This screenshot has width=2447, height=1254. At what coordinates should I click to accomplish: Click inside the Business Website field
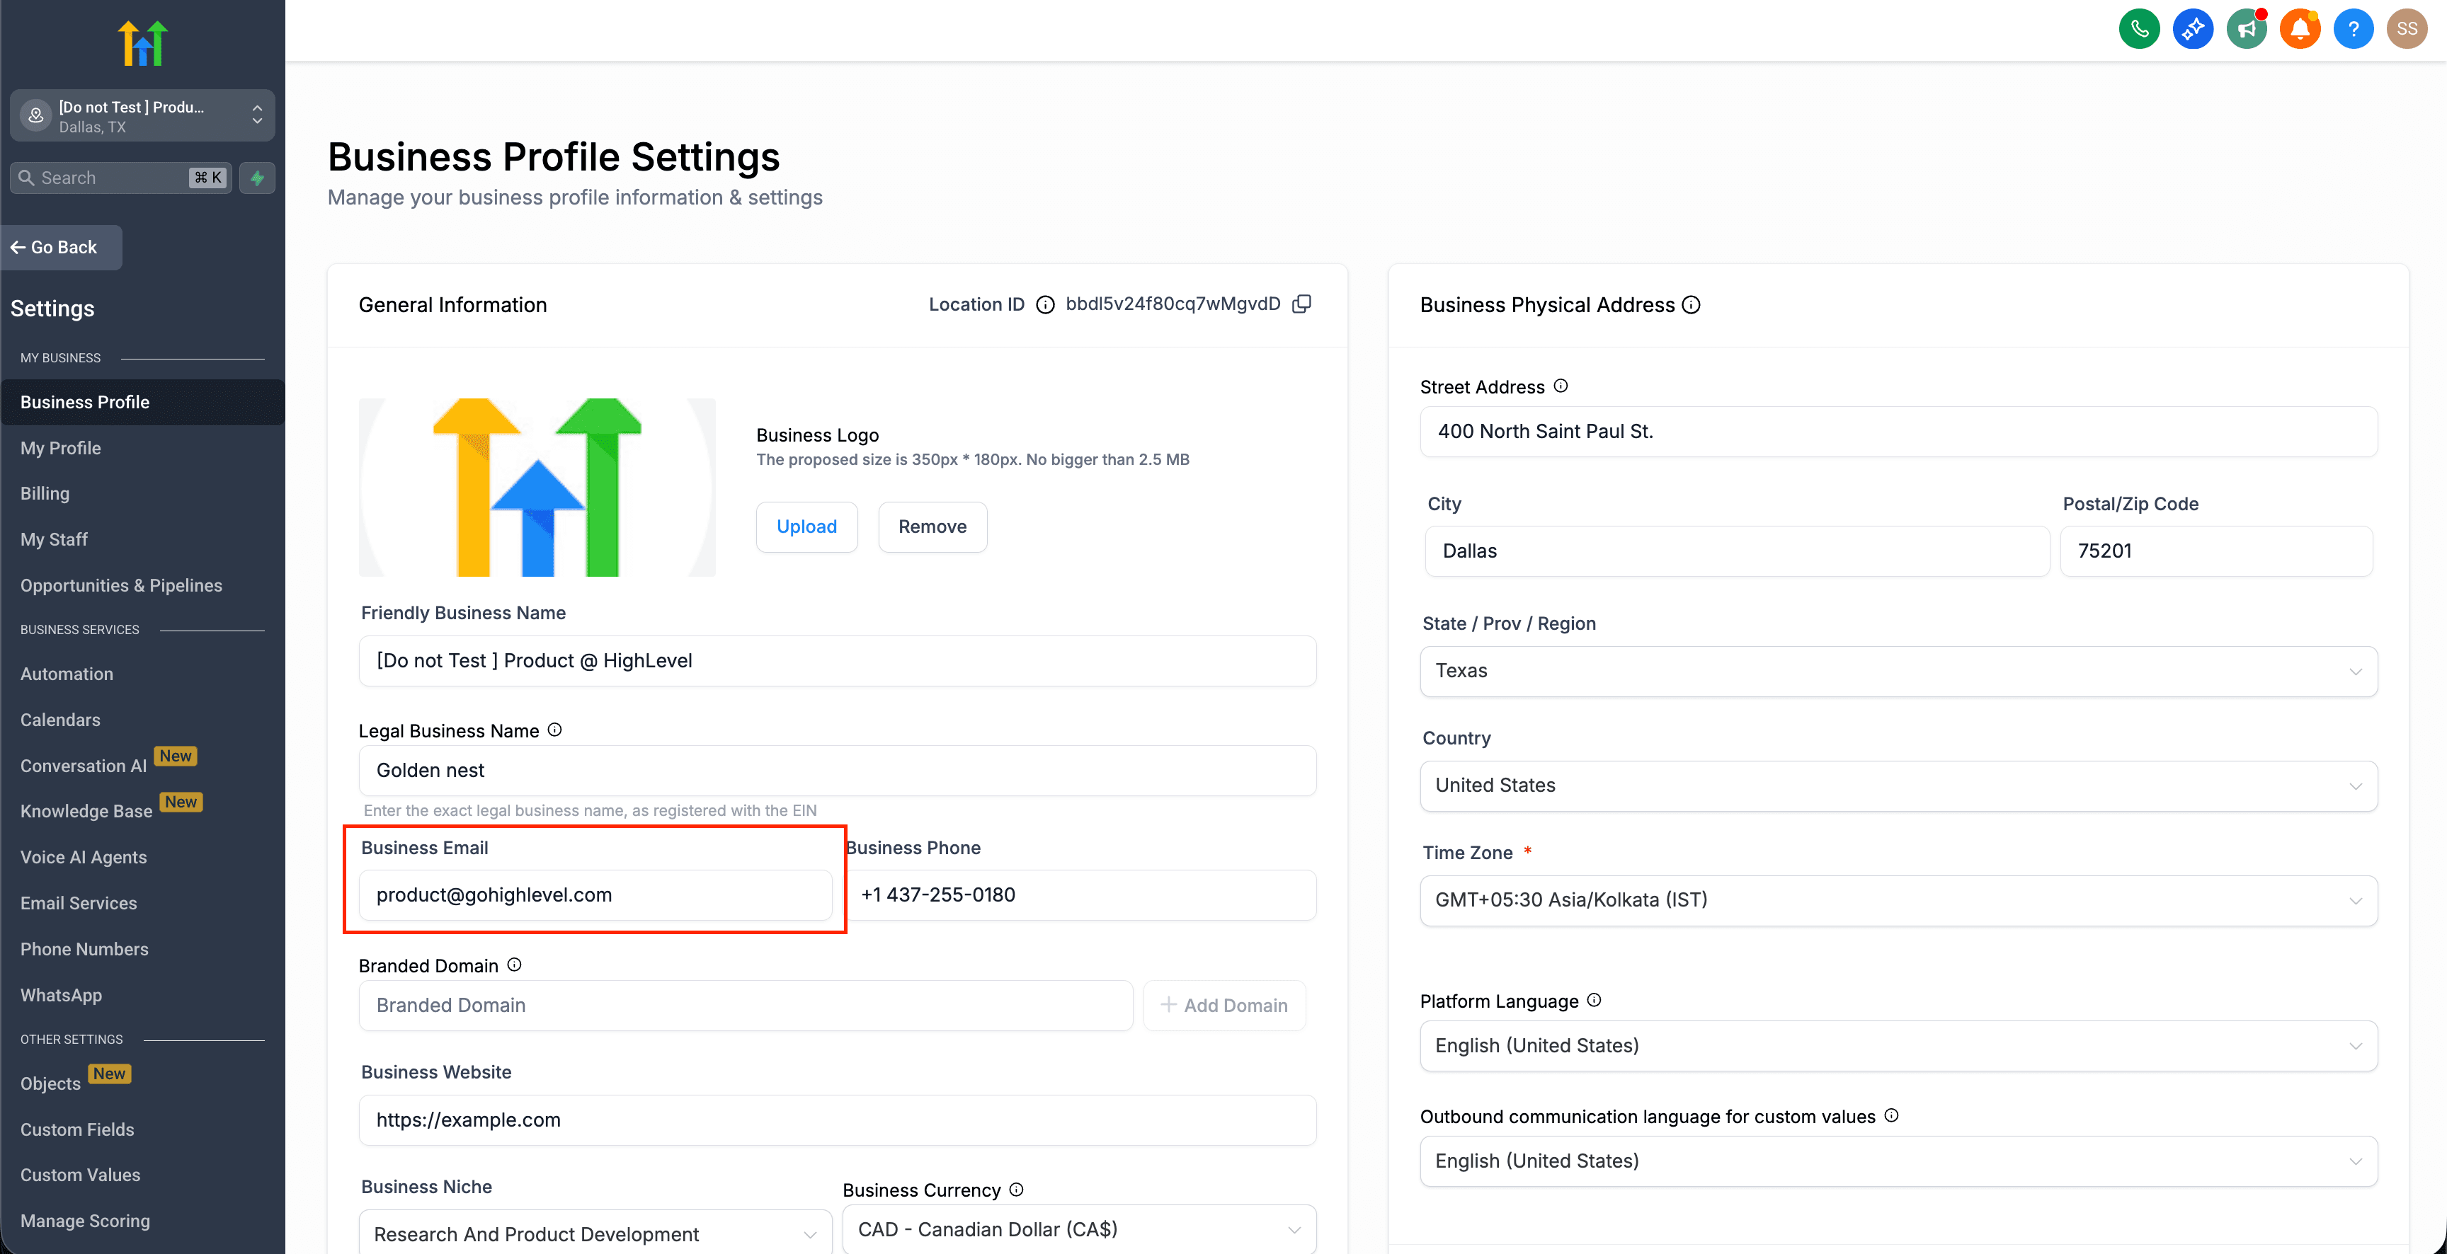click(837, 1120)
